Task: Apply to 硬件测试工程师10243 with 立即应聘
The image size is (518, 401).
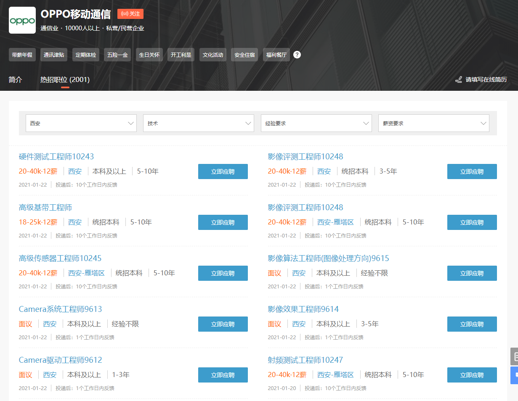Action: pos(223,171)
